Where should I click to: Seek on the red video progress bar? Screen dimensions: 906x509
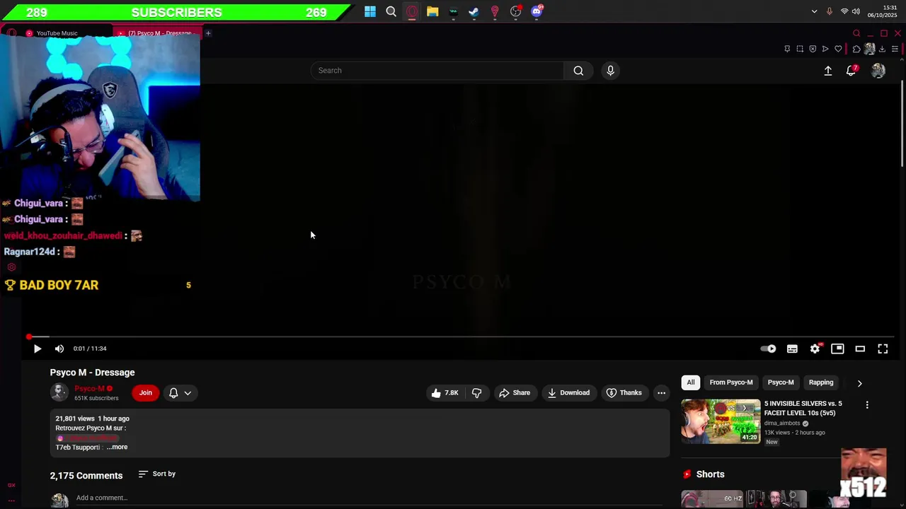pyautogui.click(x=460, y=337)
